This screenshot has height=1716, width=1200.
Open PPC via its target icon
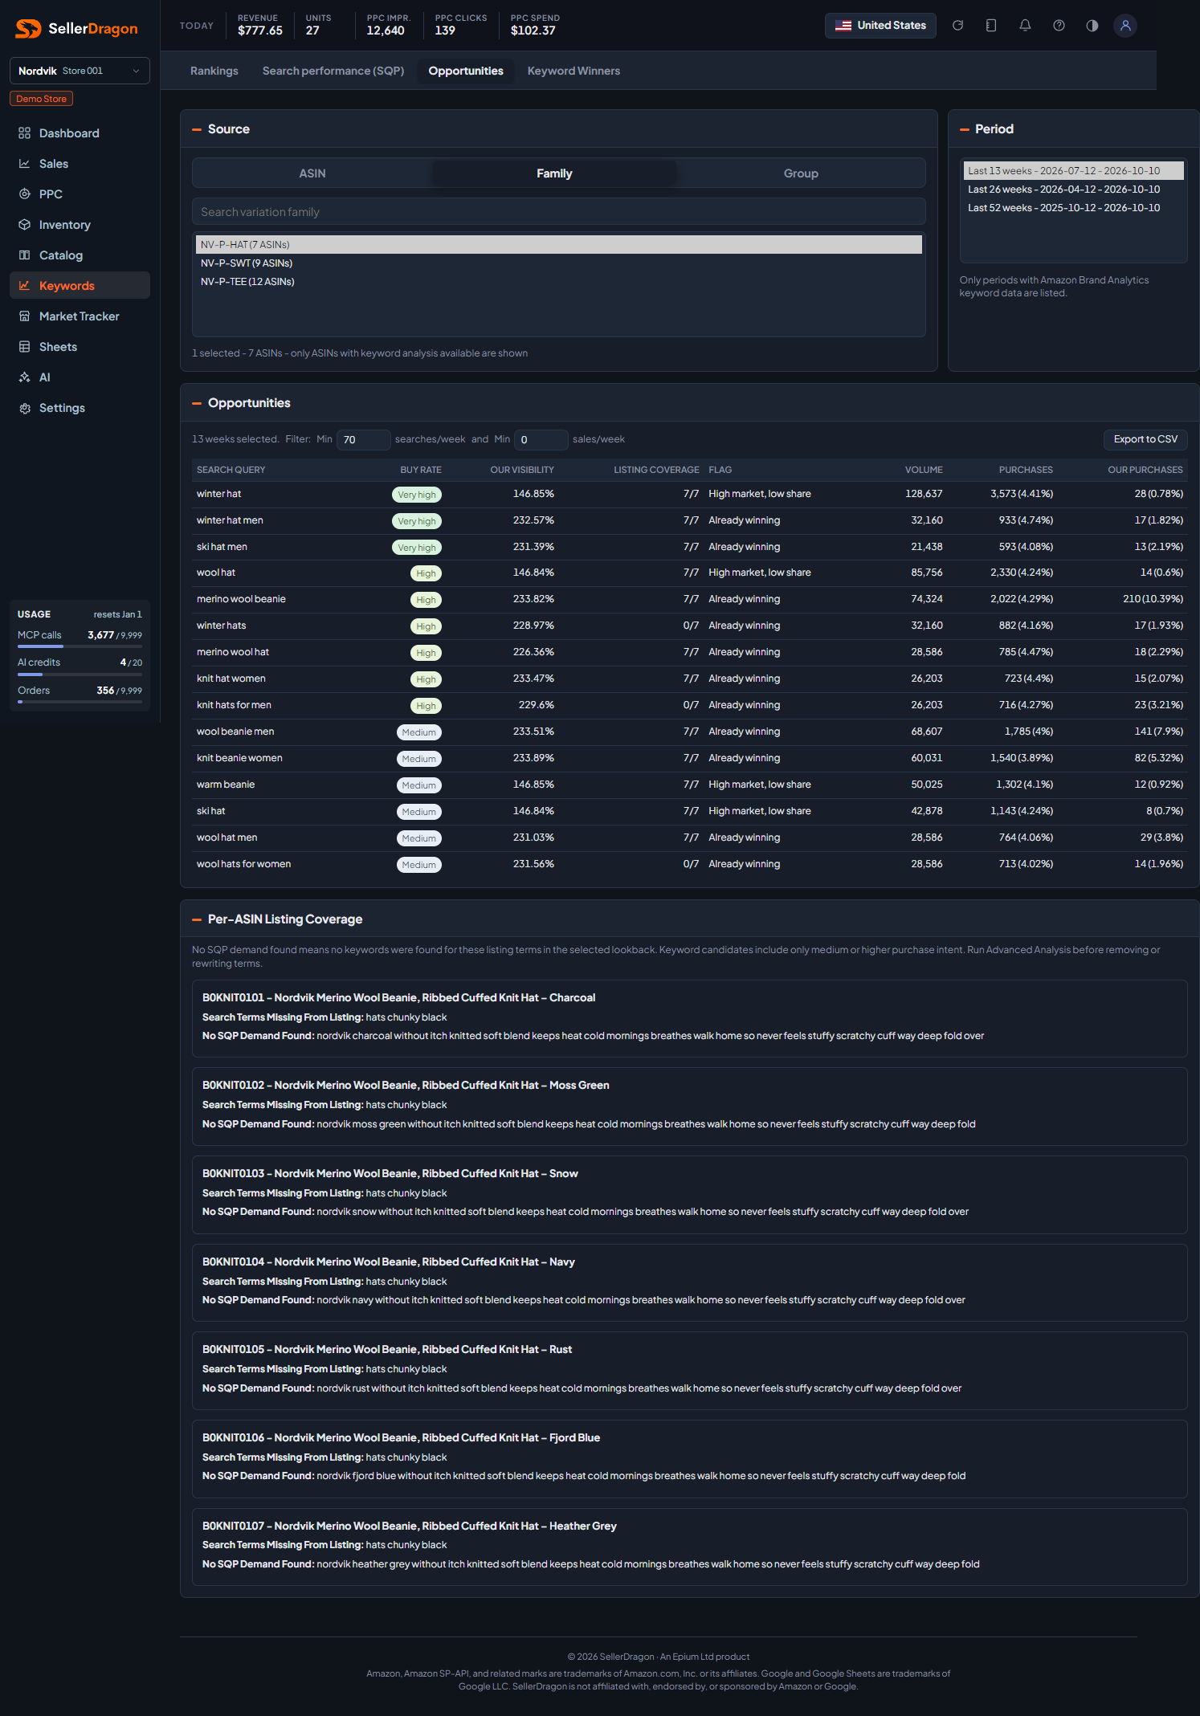click(24, 194)
